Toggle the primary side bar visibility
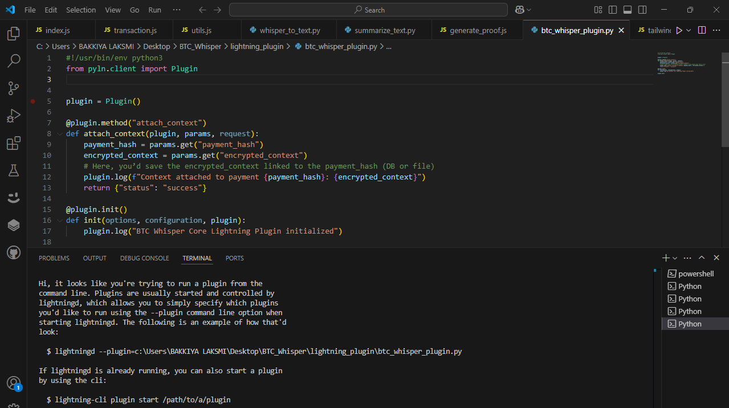 click(613, 10)
